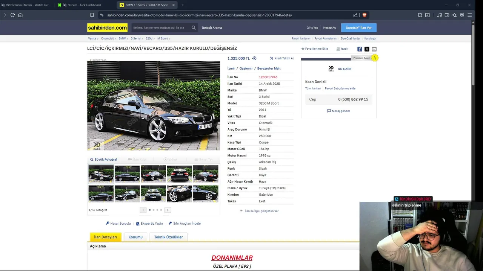Open the extensions puzzle icon

420,15
